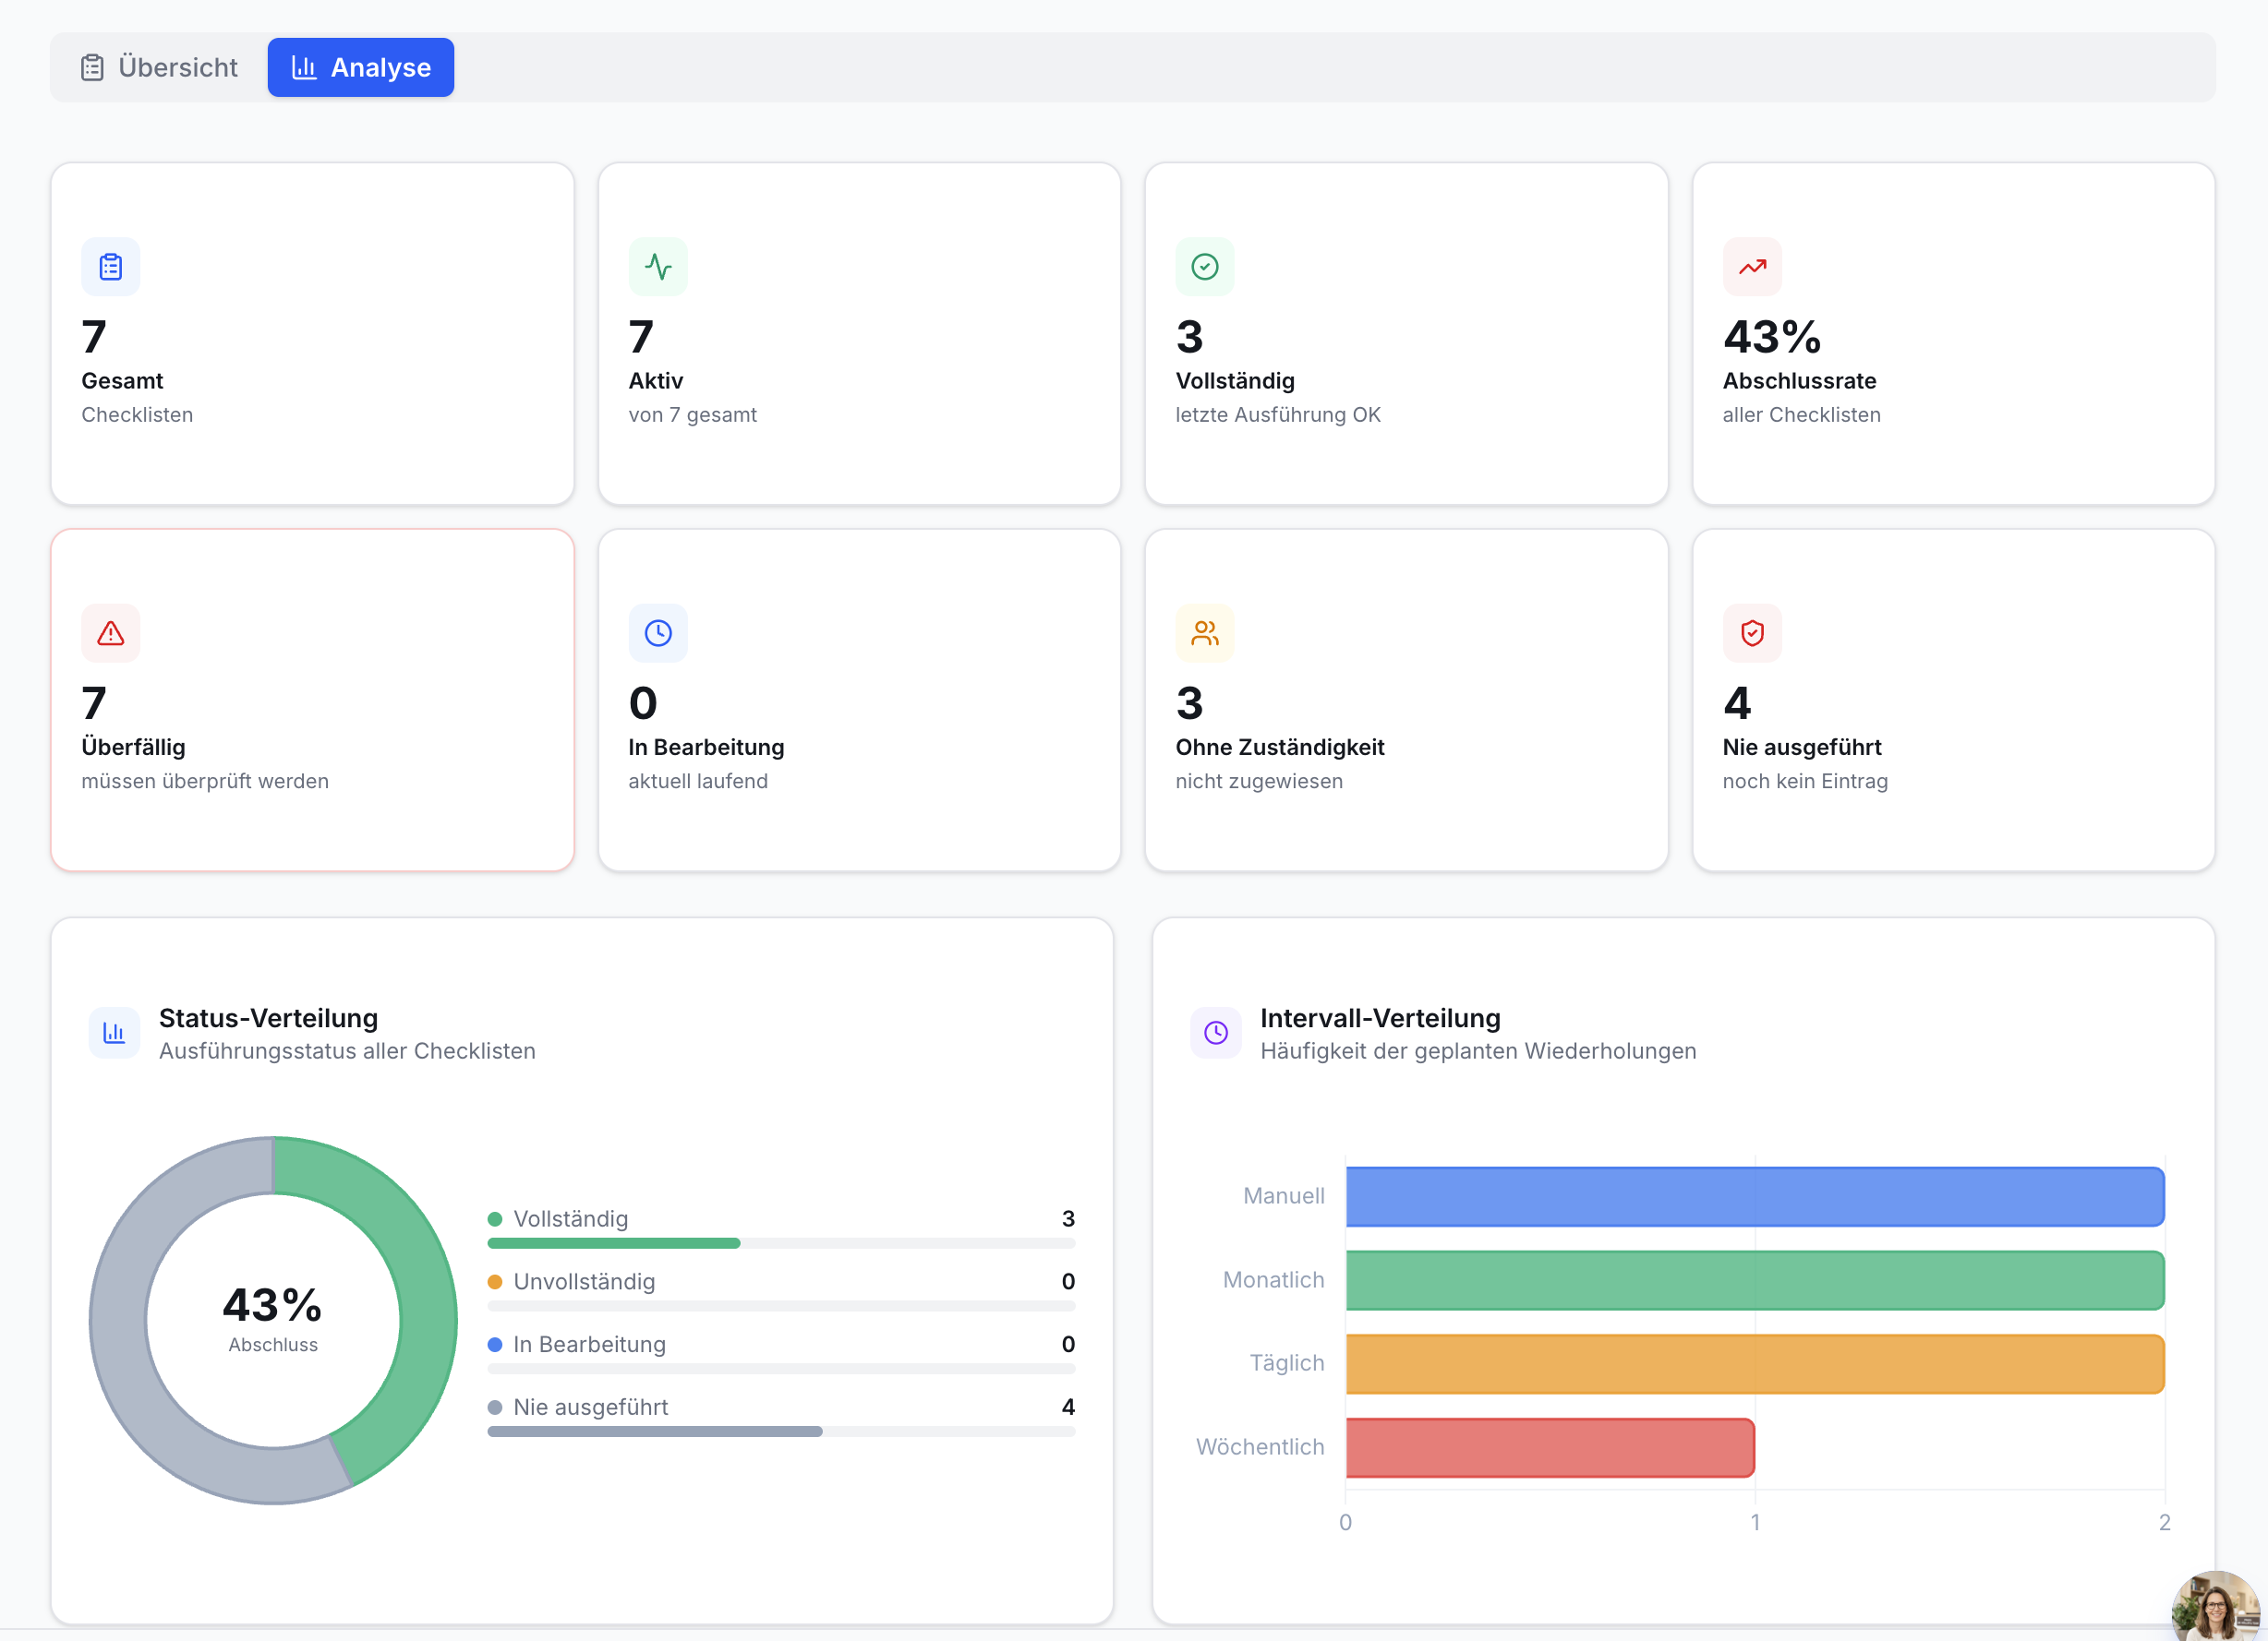Click the clipboard icon in Übersicht tab
2268x1641 pixels.
92,68
